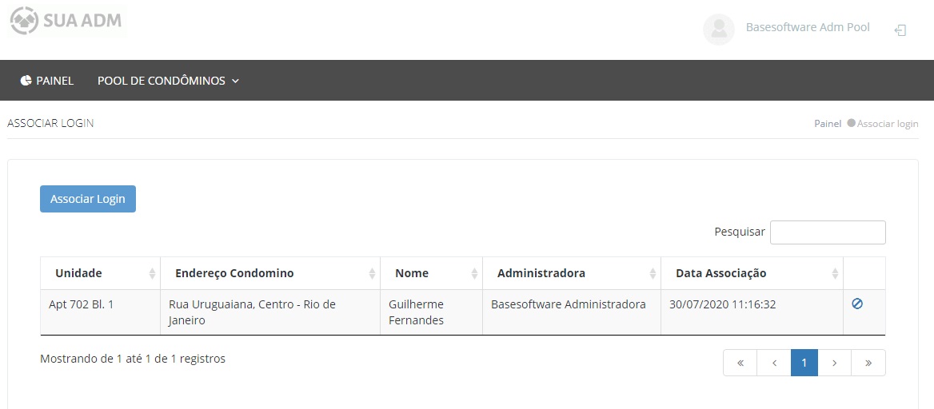Click the Painel pie chart icon
Screen dimensions: 934x409
point(26,81)
